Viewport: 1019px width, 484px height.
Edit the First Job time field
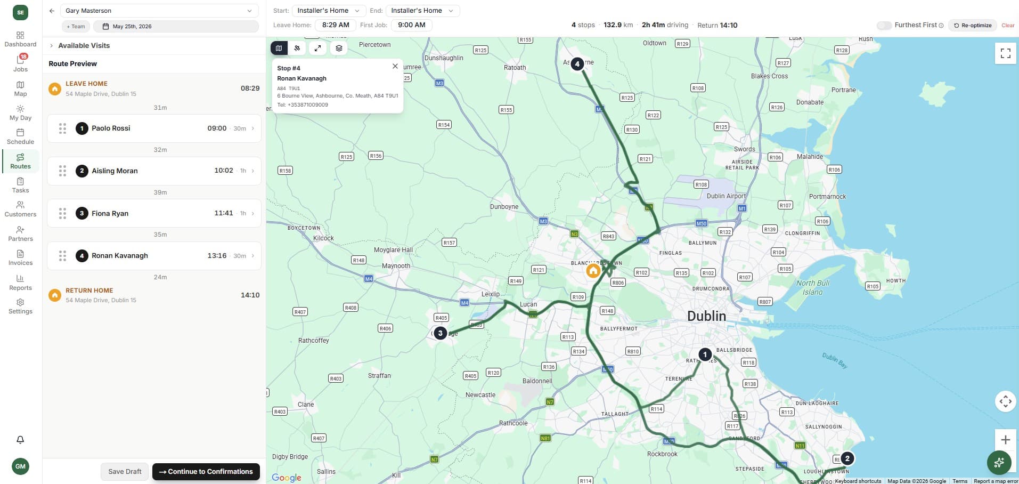pyautogui.click(x=412, y=25)
